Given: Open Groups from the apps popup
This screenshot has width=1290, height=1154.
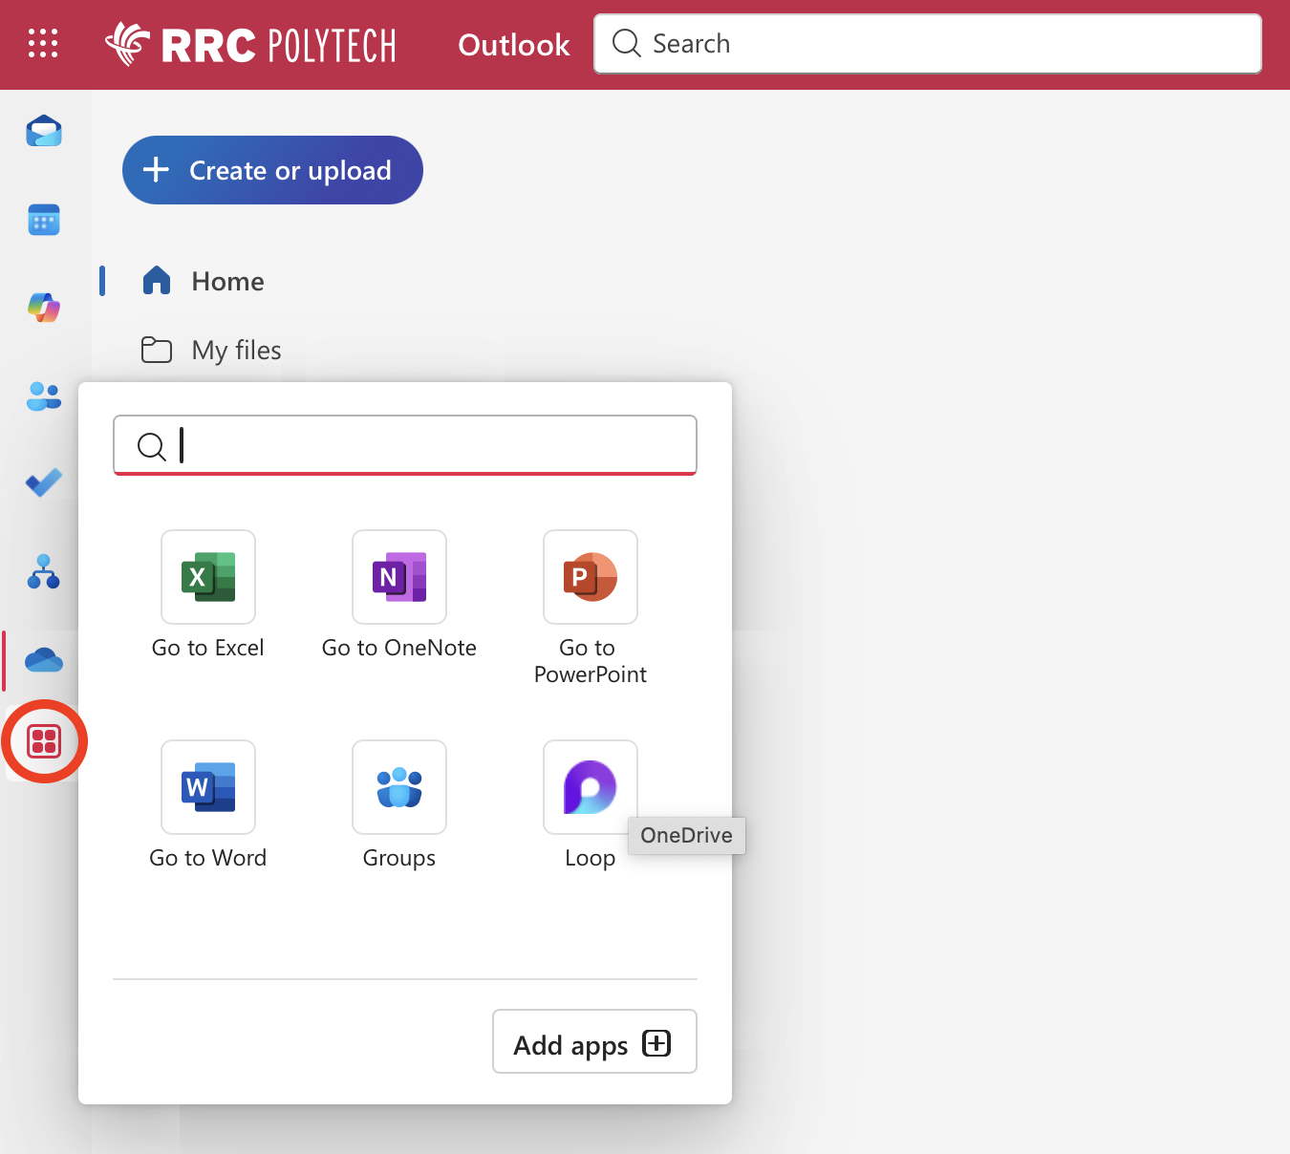Looking at the screenshot, I should click(398, 787).
